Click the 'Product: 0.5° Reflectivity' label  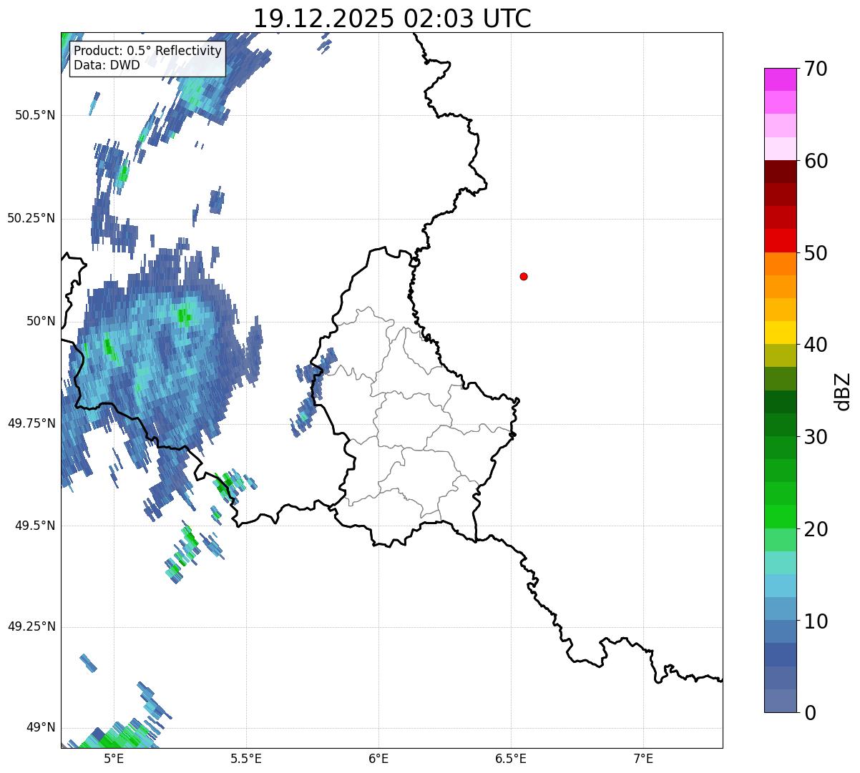pyautogui.click(x=147, y=51)
